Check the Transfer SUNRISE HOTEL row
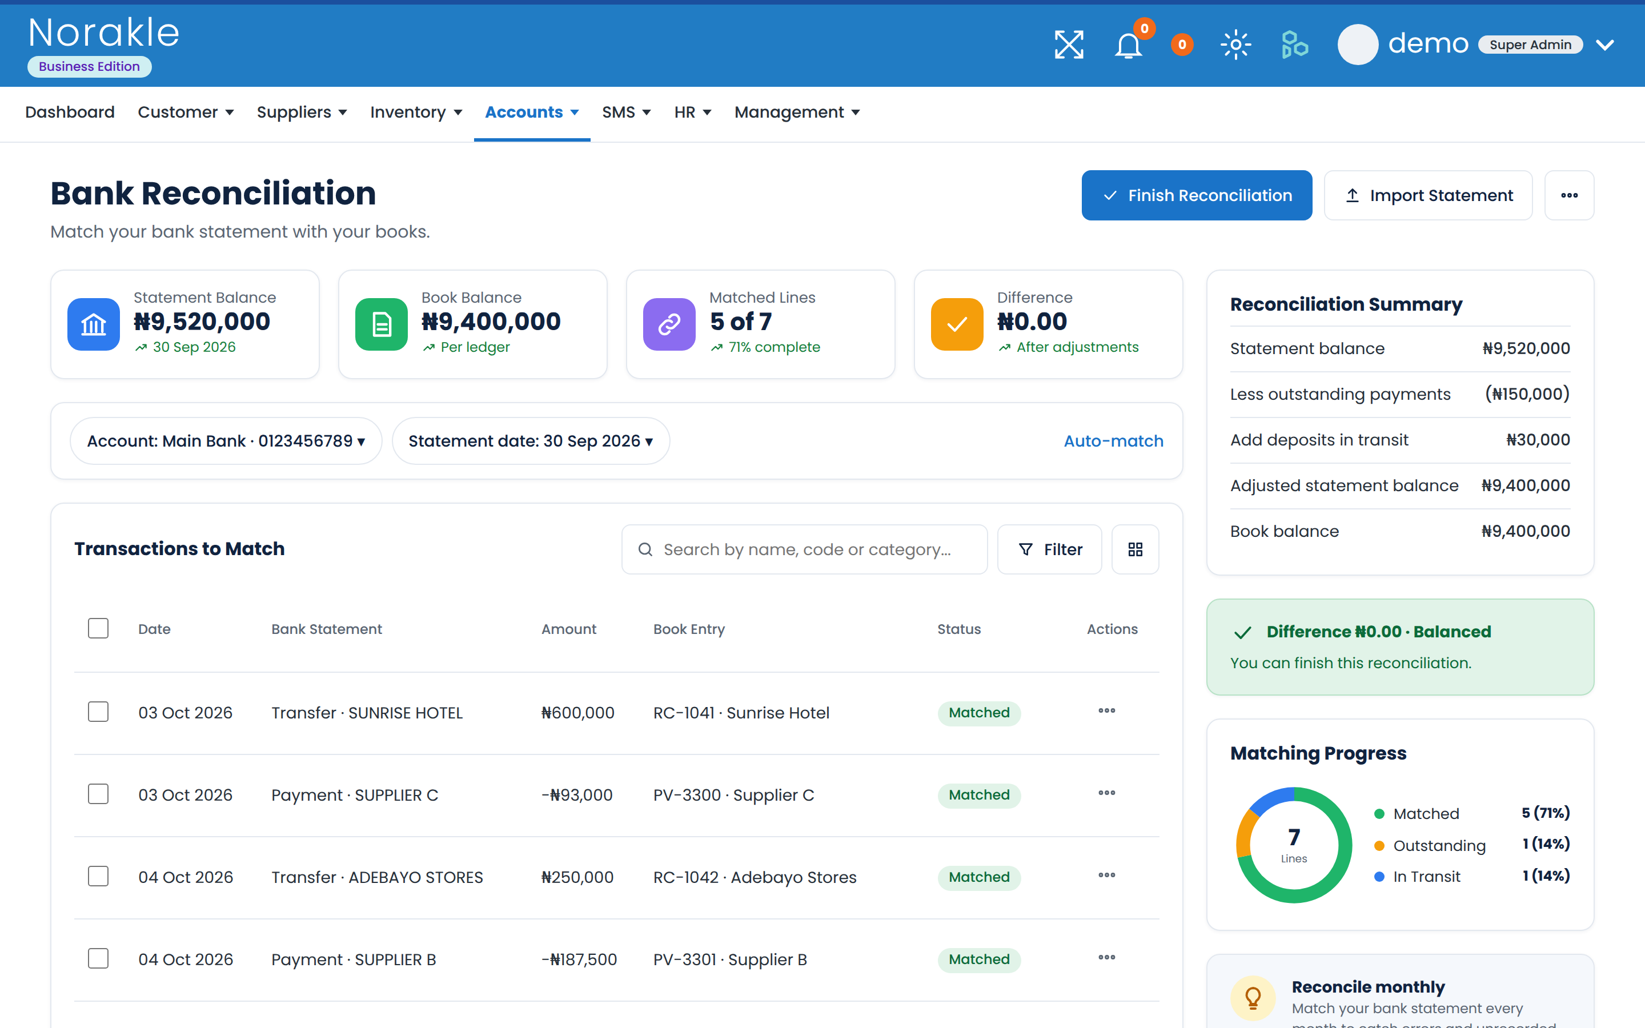The image size is (1645, 1028). pos(98,712)
